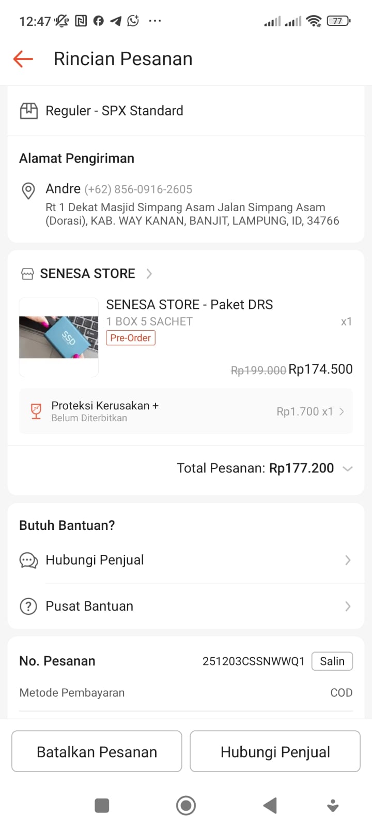Tap the chat bubble icon
Image resolution: width=372 pixels, height=828 pixels.
pos(28,560)
